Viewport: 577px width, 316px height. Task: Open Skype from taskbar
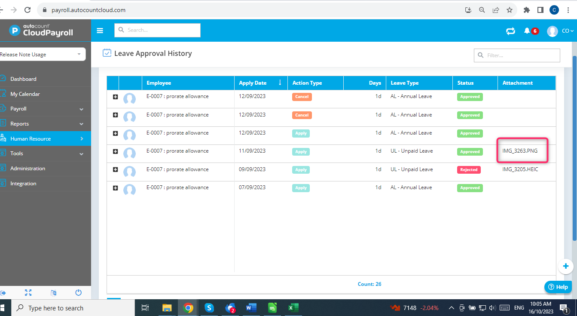[209, 308]
